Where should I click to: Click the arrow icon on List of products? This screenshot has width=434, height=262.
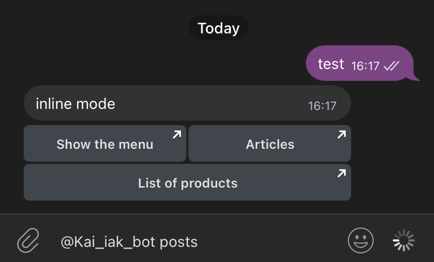tap(341, 173)
